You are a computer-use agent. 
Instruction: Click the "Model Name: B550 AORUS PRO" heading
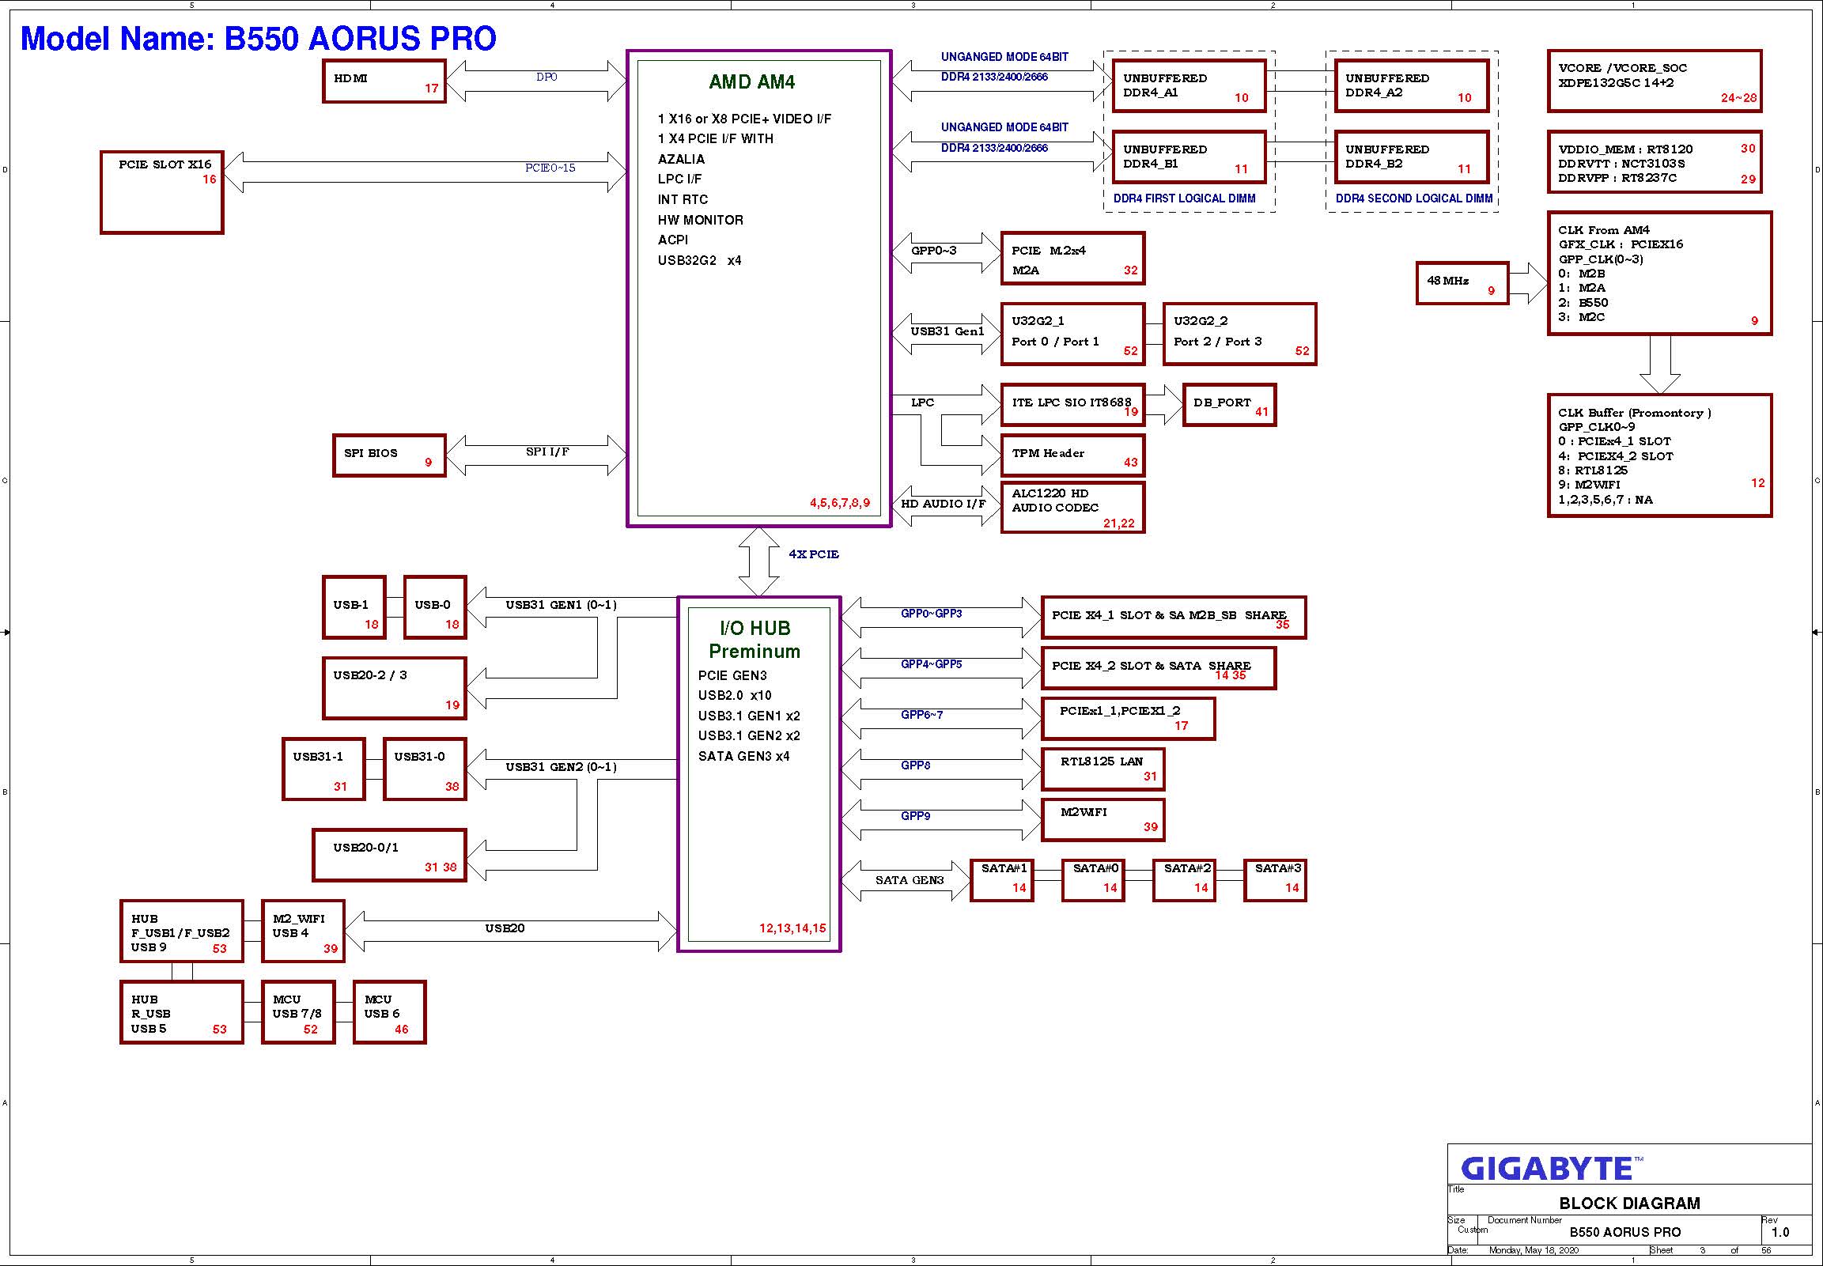(x=259, y=39)
